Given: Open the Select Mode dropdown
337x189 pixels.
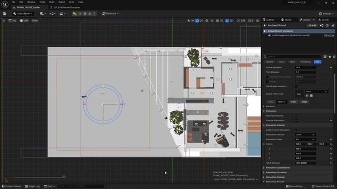Looking at the screenshot, I should pos(23,14).
